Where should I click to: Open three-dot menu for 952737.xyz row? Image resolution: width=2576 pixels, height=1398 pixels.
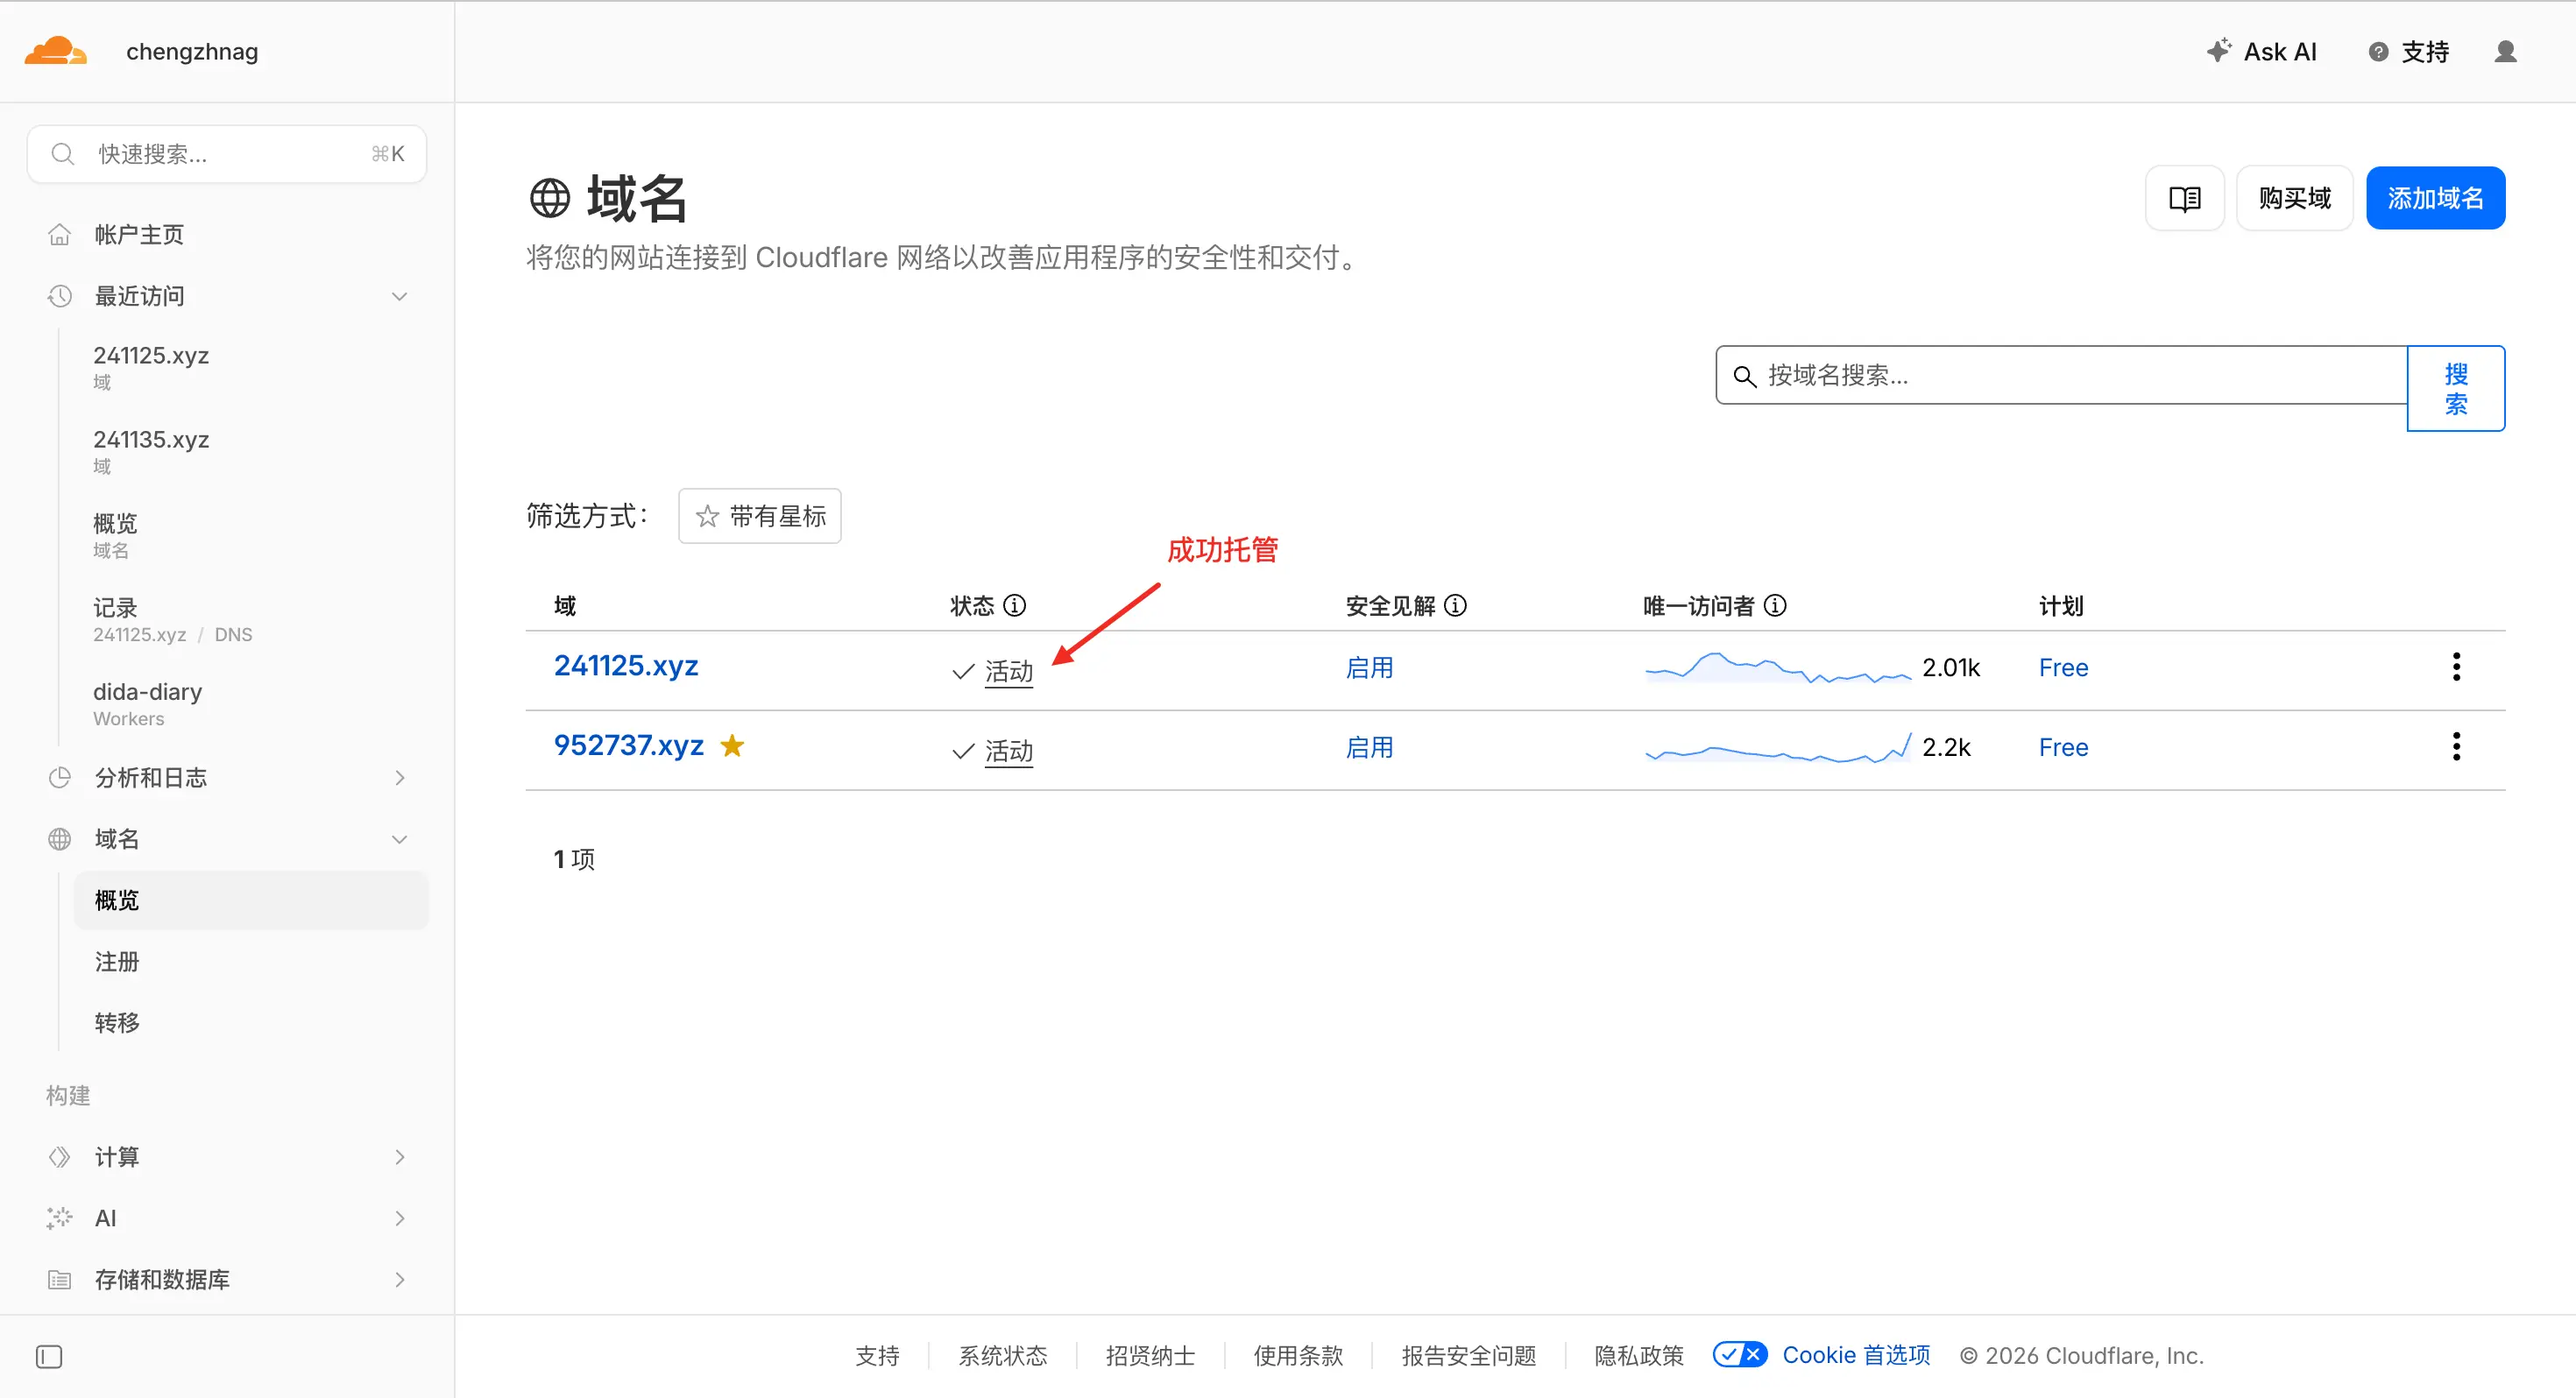[x=2456, y=747]
